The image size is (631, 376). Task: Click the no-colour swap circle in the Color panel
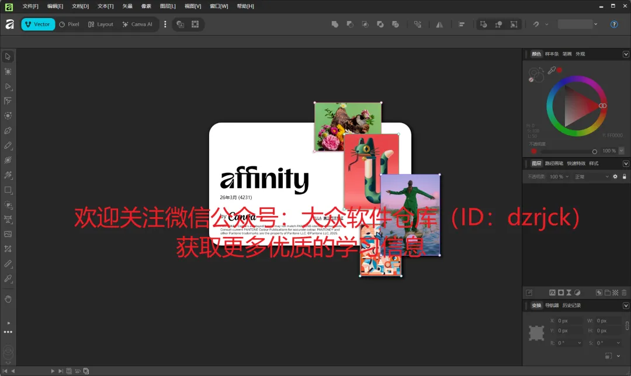point(531,79)
